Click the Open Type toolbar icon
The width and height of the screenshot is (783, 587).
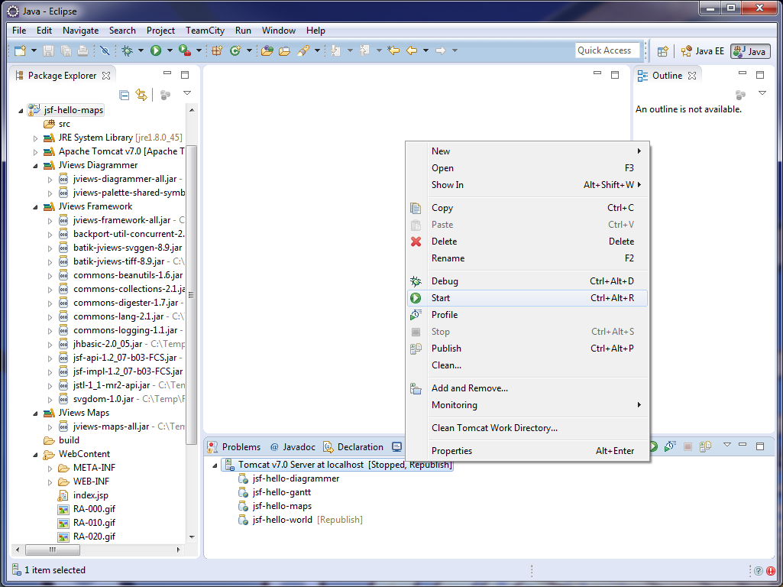point(267,51)
